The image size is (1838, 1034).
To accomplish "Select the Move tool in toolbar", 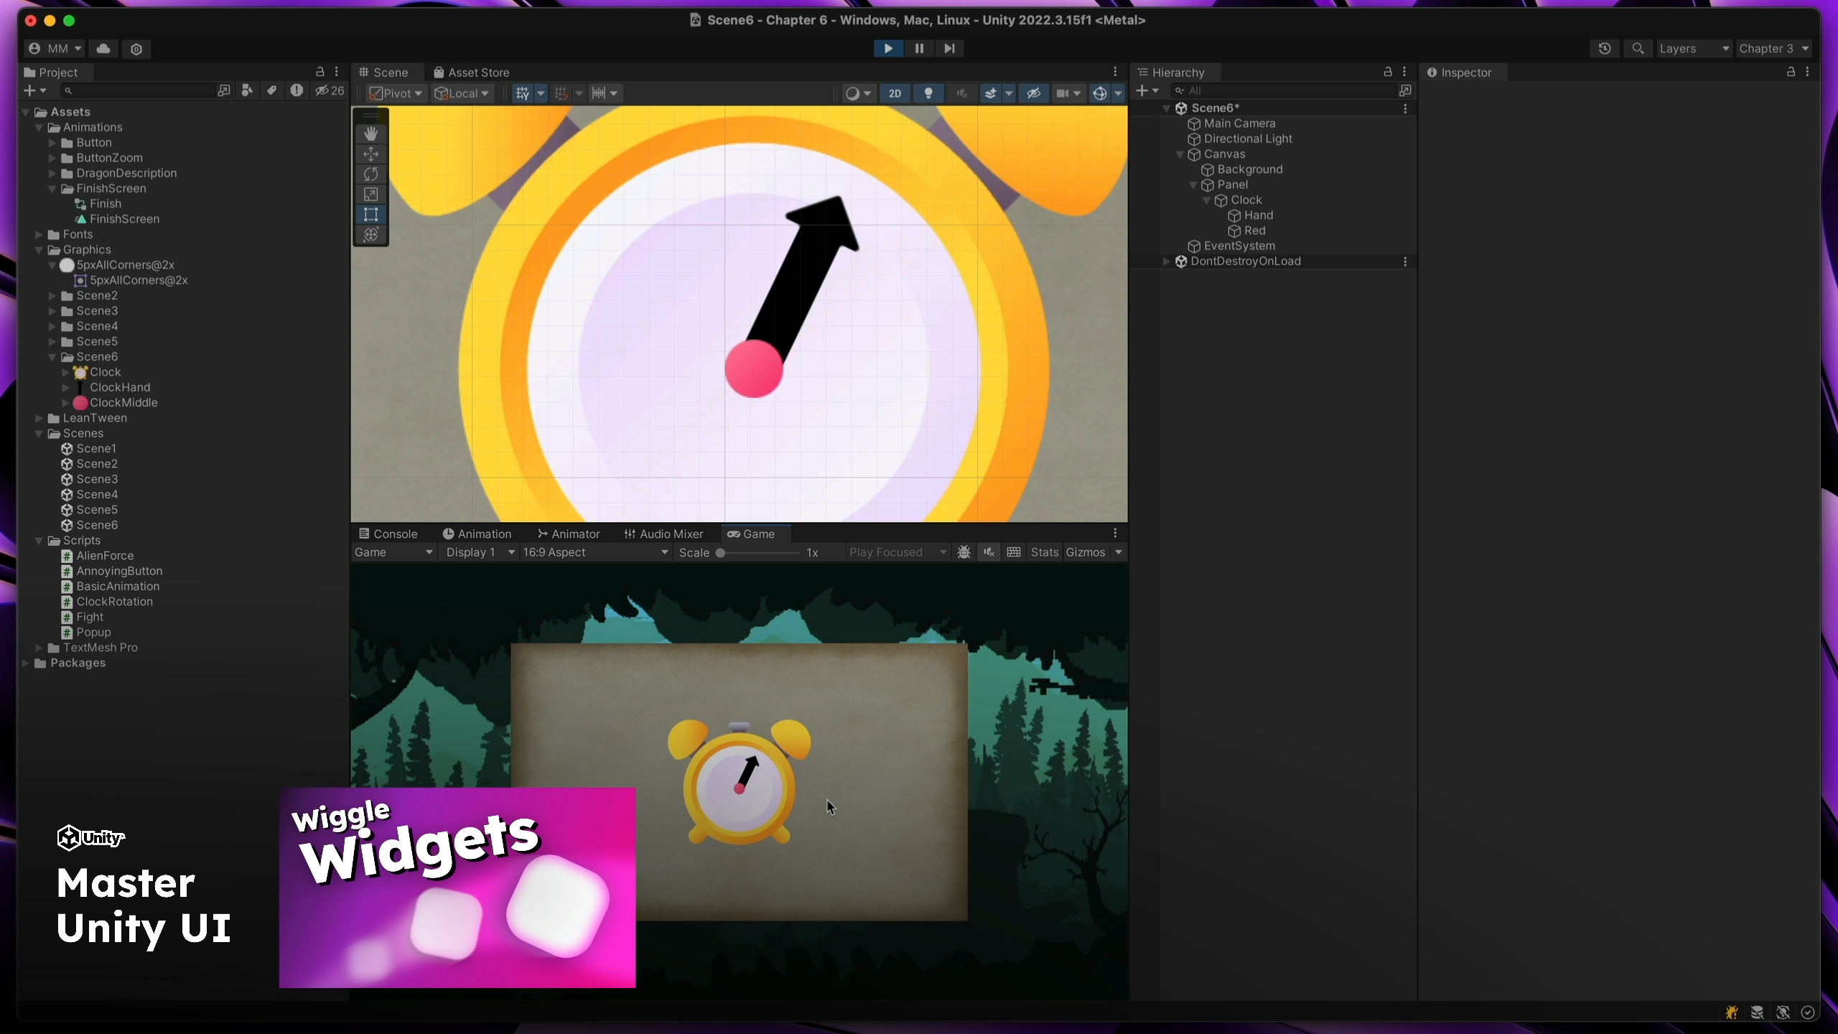I will pos(371,152).
